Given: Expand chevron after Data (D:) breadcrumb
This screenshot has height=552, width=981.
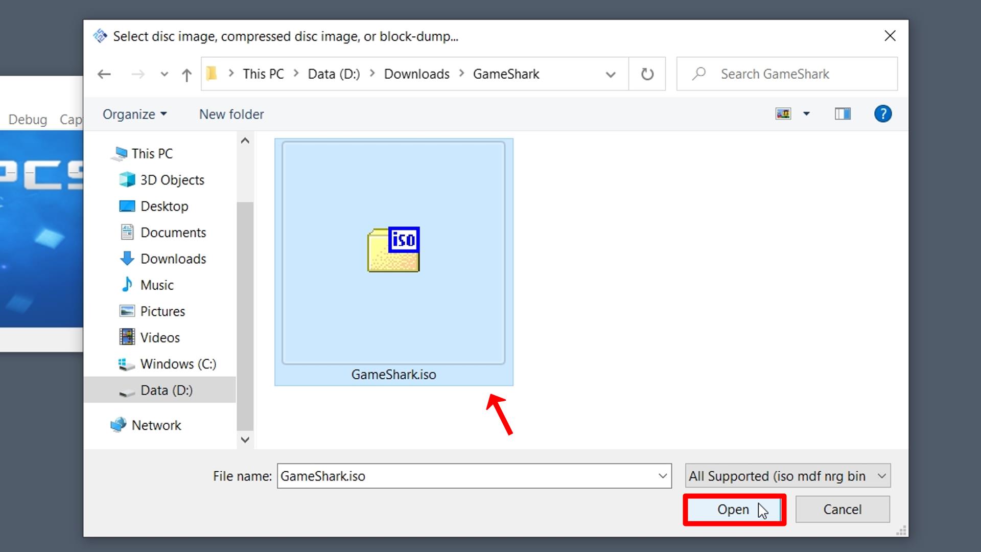Looking at the screenshot, I should point(372,74).
